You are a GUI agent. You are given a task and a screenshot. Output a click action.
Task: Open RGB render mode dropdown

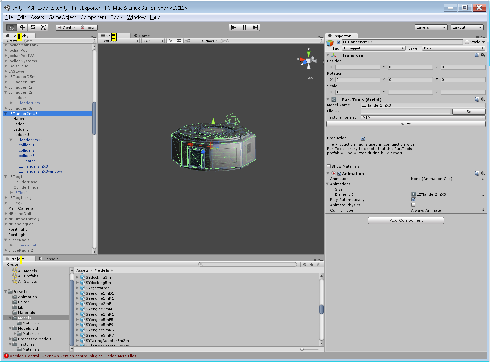coord(153,41)
